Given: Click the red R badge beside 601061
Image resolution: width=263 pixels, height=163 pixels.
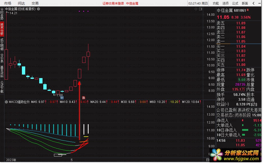Looking at the screenshot, I should pos(248,10).
